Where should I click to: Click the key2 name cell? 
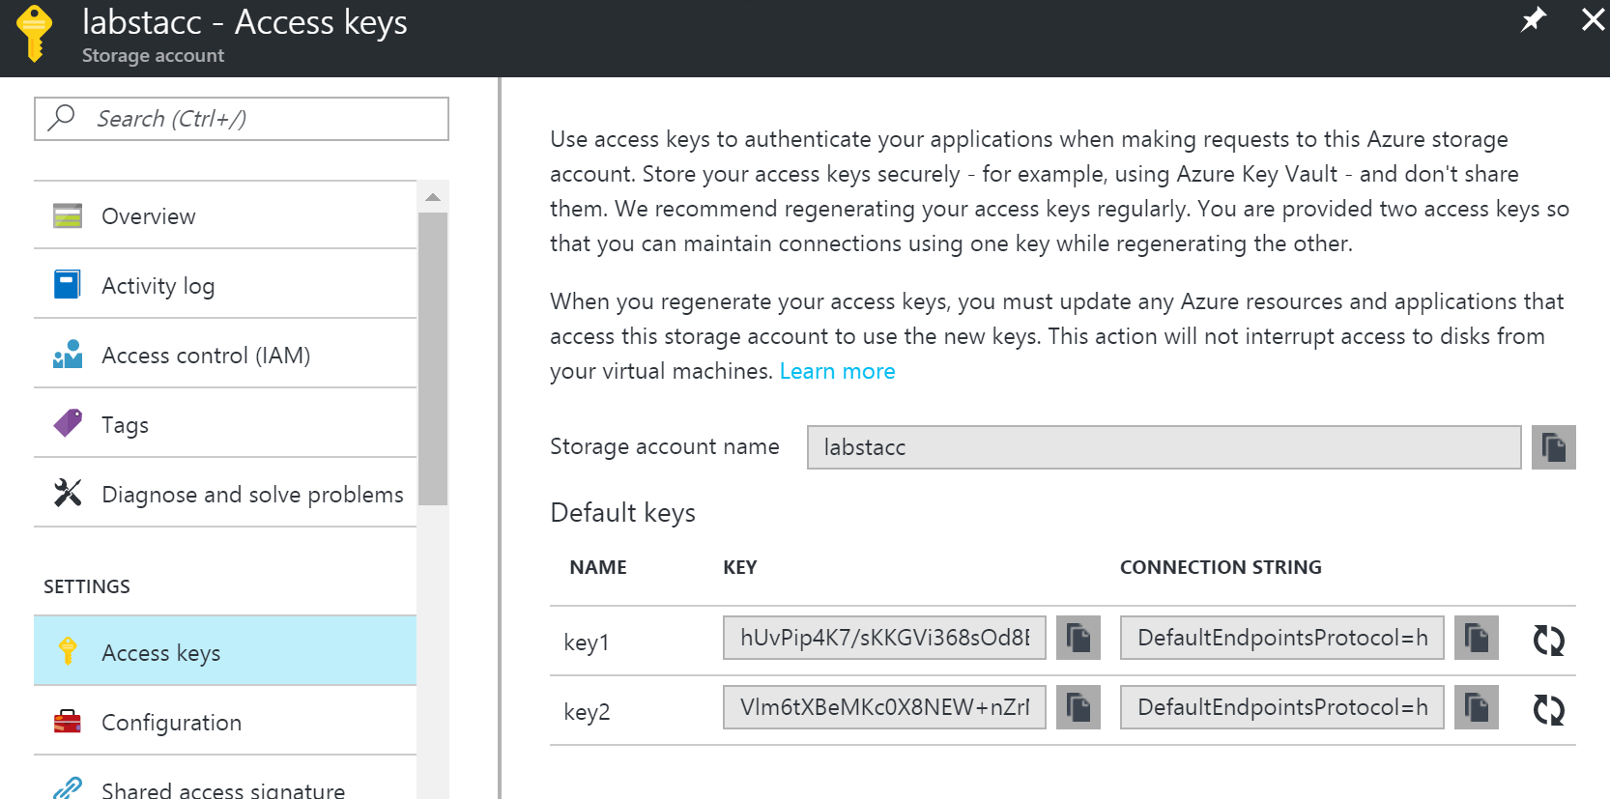587,712
